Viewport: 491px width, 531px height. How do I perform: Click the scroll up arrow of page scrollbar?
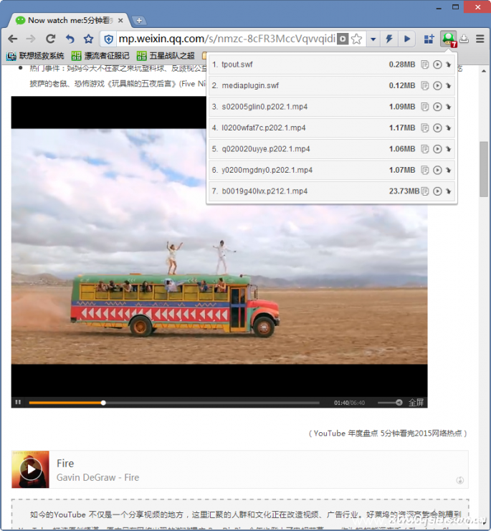coord(484,71)
